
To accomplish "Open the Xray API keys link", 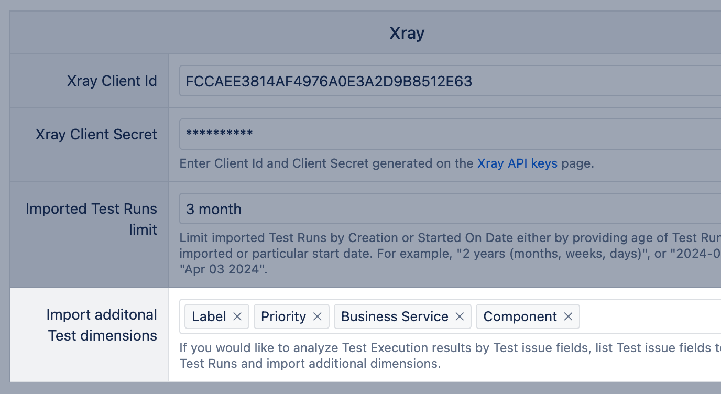I will point(517,163).
